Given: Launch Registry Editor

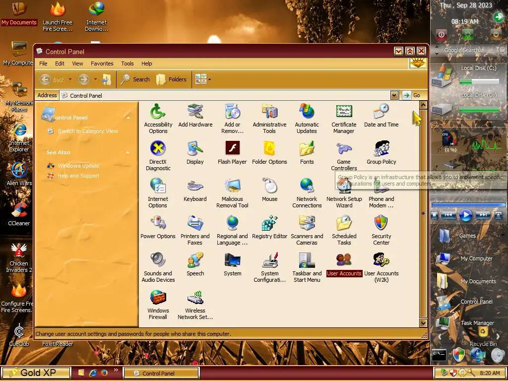Looking at the screenshot, I should [x=269, y=227].
